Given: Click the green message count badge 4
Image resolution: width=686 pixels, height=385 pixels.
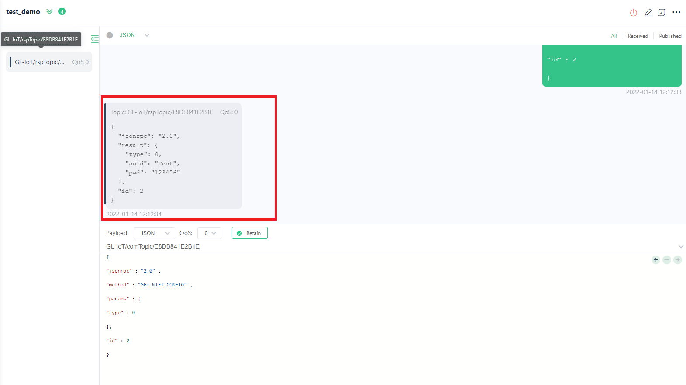Looking at the screenshot, I should tap(62, 11).
